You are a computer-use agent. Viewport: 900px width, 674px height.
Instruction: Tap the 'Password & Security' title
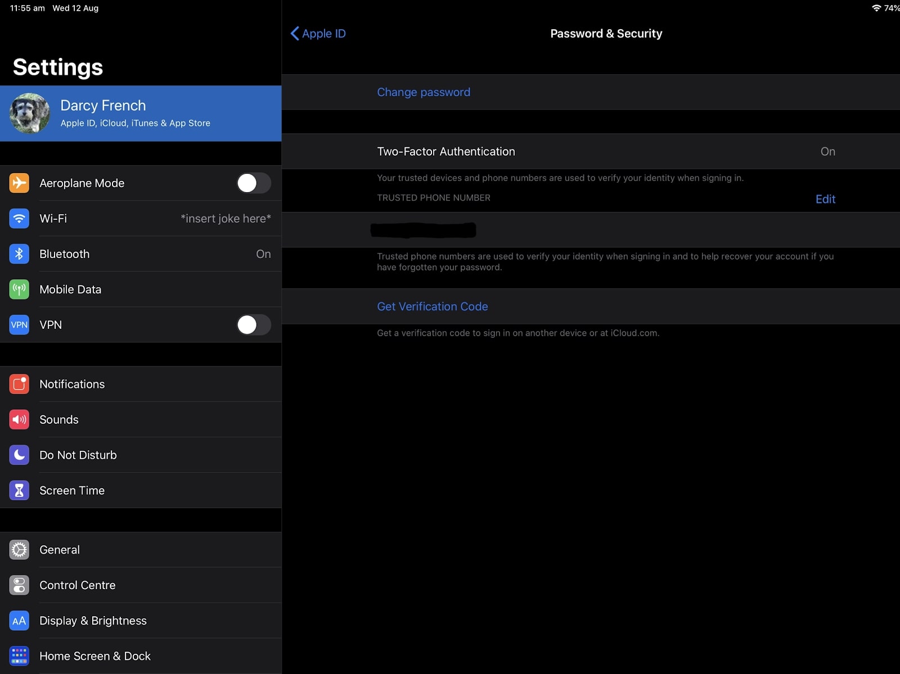(x=606, y=34)
